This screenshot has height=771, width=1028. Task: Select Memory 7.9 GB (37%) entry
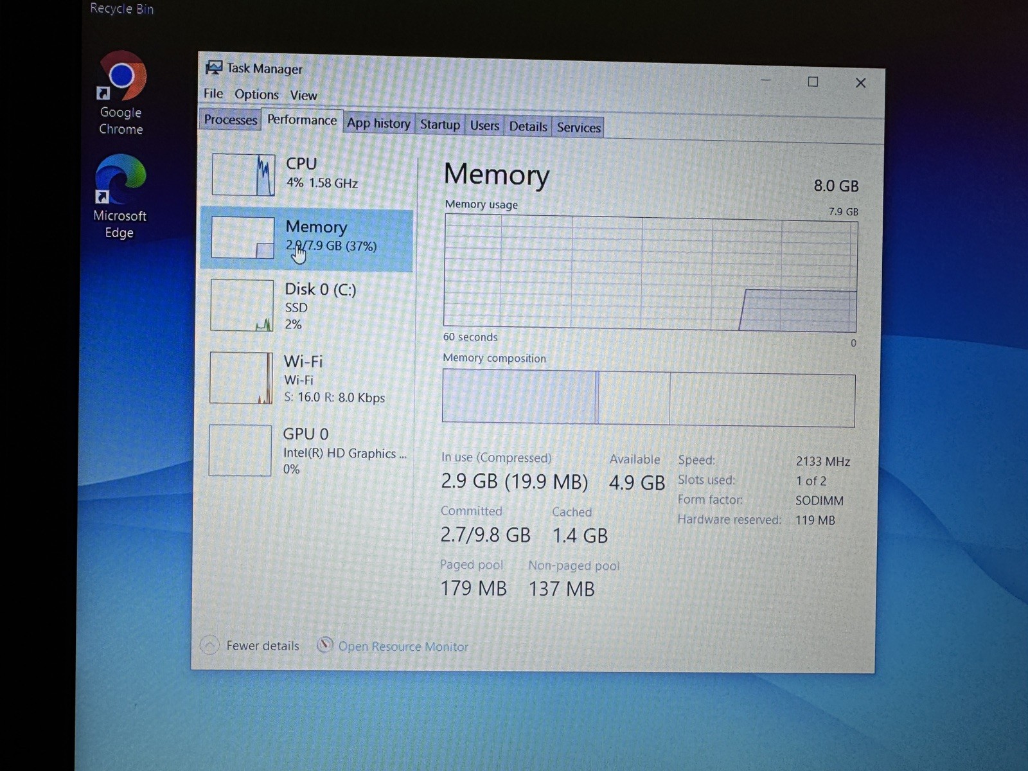[x=307, y=238]
